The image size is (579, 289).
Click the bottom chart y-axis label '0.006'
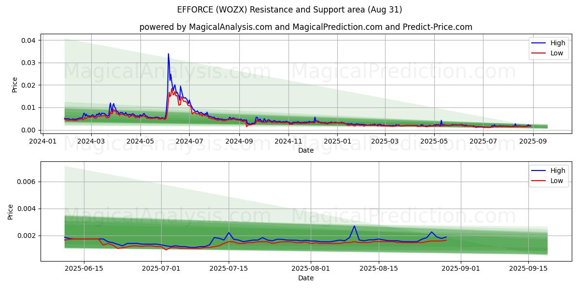[x=26, y=182]
